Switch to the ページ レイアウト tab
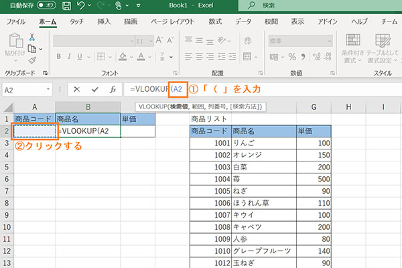Viewport: 402px width, 268px height. pyautogui.click(x=173, y=21)
